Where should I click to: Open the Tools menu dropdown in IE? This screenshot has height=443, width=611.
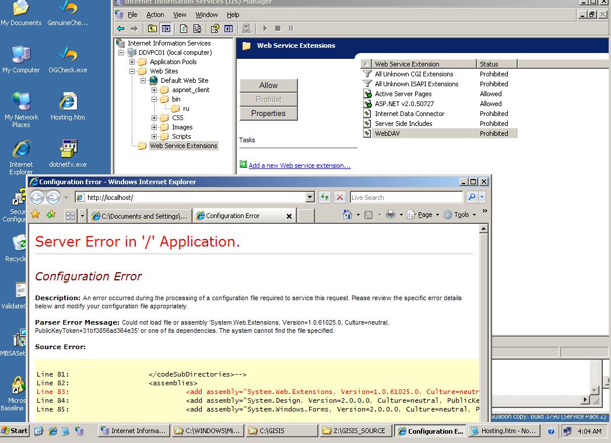[474, 215]
